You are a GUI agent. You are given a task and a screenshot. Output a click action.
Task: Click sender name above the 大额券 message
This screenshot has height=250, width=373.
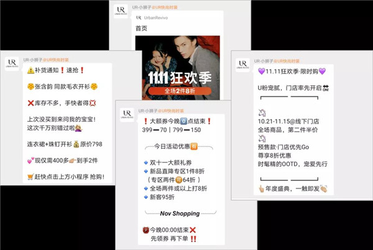click(x=161, y=111)
